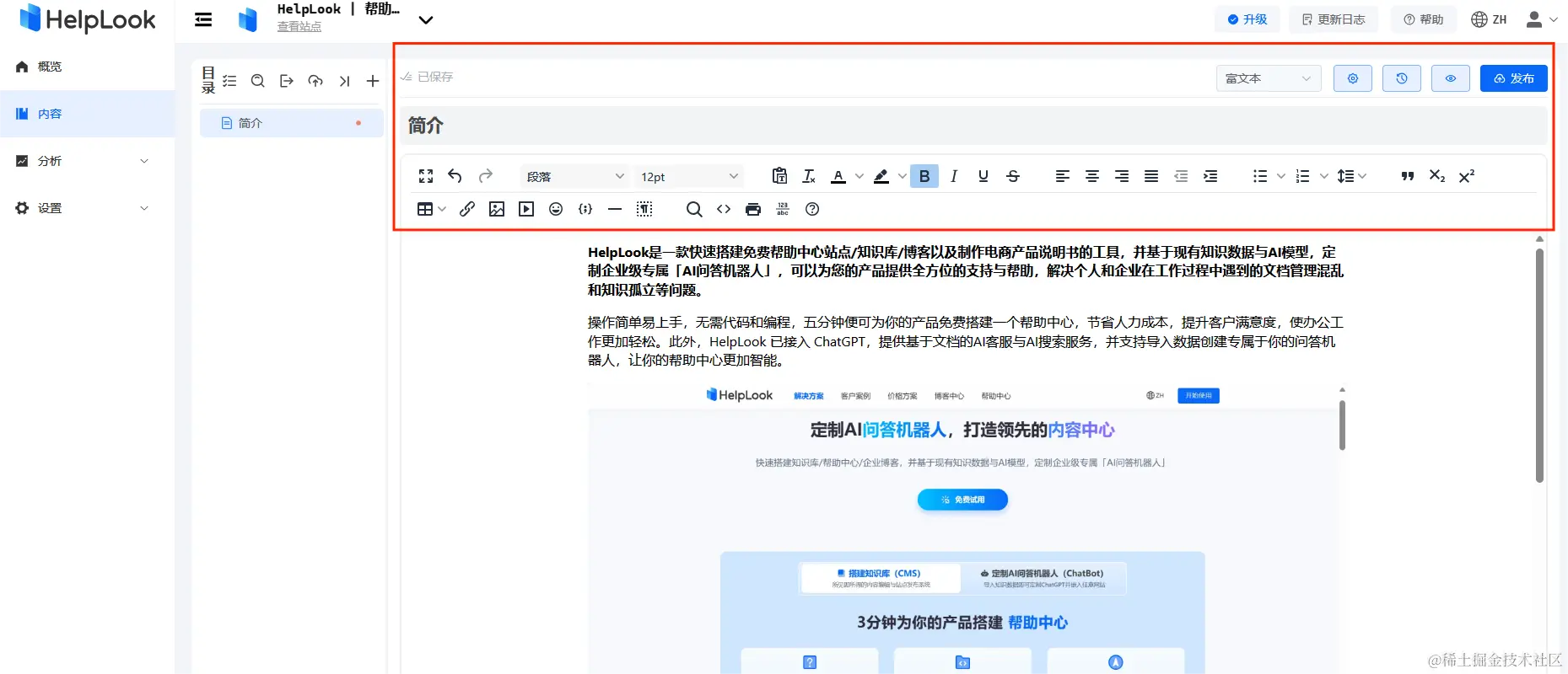Toggle fullscreen editor mode
The image size is (1568, 674).
click(426, 176)
